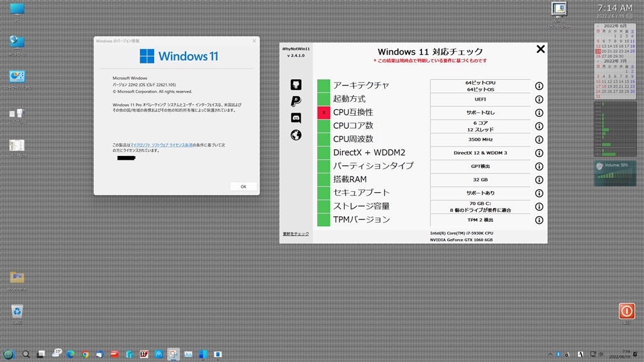Click the 'DirectX 12 & WDDM 3' result cell
The width and height of the screenshot is (644, 362).
(x=480, y=153)
